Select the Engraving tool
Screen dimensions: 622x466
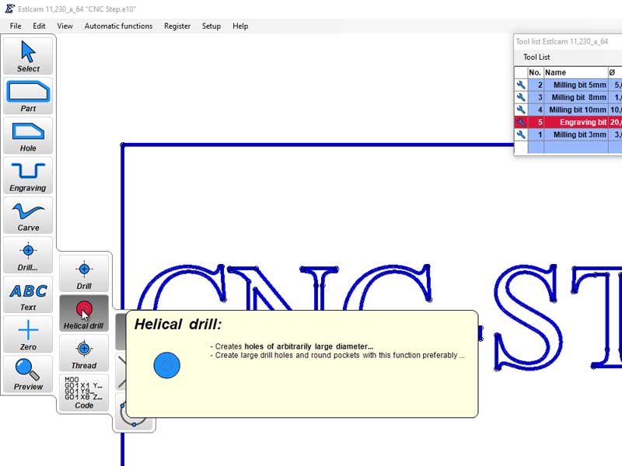pyautogui.click(x=28, y=176)
